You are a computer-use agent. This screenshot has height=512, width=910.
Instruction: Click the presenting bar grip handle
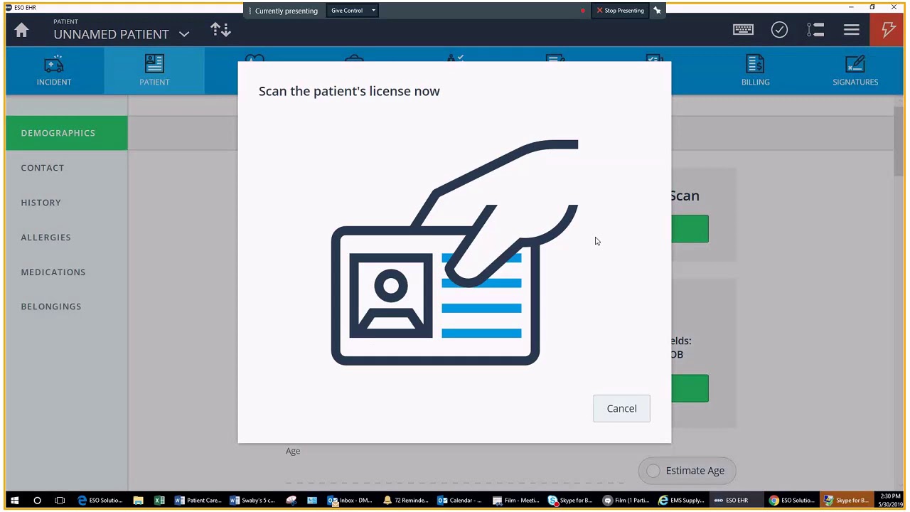coord(250,11)
